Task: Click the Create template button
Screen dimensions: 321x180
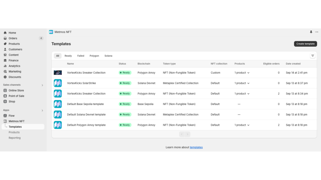Action: 305,44
